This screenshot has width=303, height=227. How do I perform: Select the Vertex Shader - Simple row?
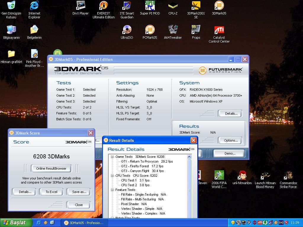141,209
